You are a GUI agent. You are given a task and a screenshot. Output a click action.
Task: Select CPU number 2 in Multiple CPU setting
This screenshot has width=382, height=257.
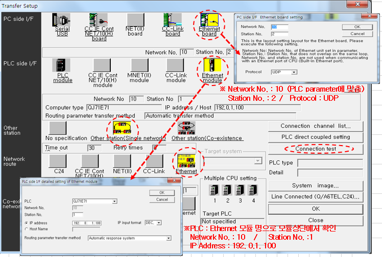tap(227, 190)
